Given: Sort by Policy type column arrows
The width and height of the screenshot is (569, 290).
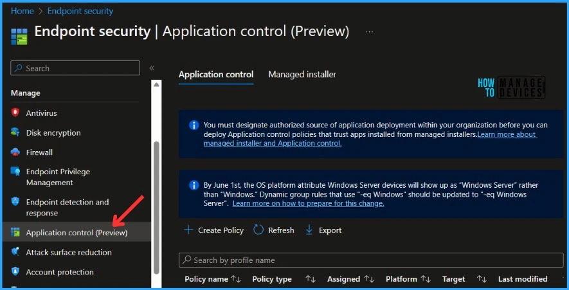Looking at the screenshot, I should coord(311,279).
